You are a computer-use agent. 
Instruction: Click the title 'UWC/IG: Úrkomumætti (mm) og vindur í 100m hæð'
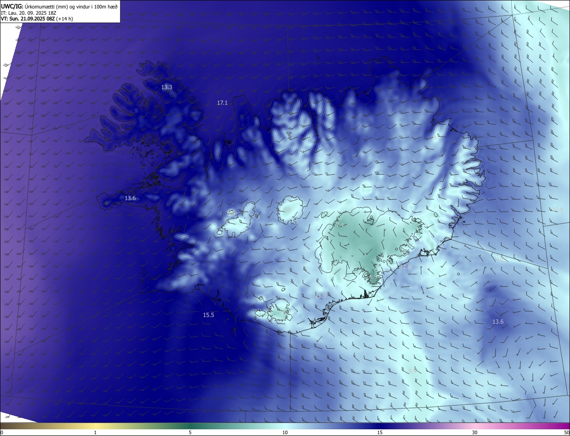click(59, 6)
